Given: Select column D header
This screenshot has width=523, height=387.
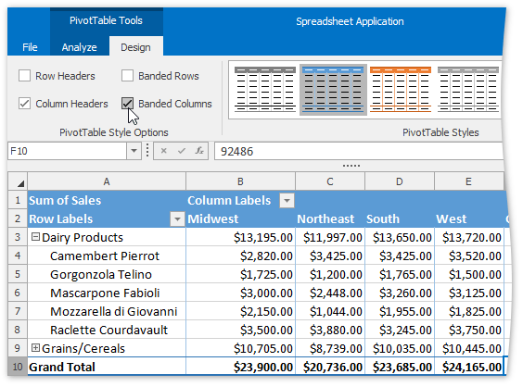Looking at the screenshot, I should (x=400, y=181).
